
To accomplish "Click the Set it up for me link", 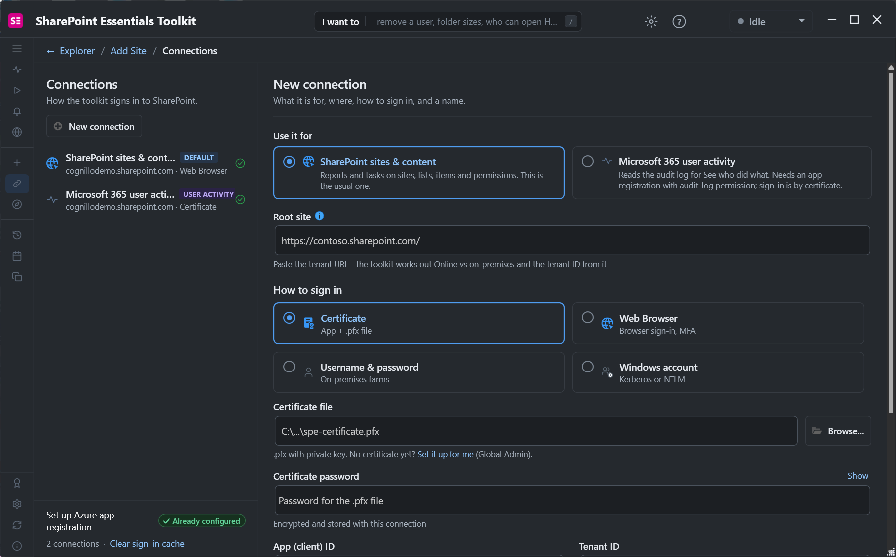I will click(446, 454).
